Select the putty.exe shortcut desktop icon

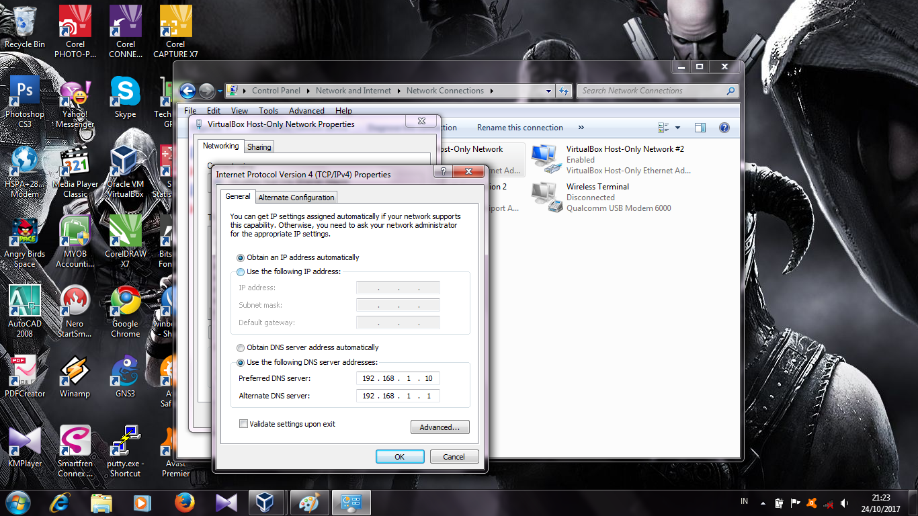point(126,451)
